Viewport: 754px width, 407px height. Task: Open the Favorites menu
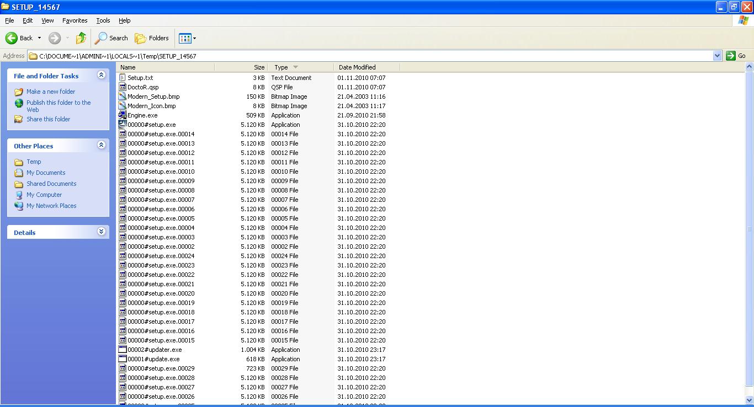[75, 20]
